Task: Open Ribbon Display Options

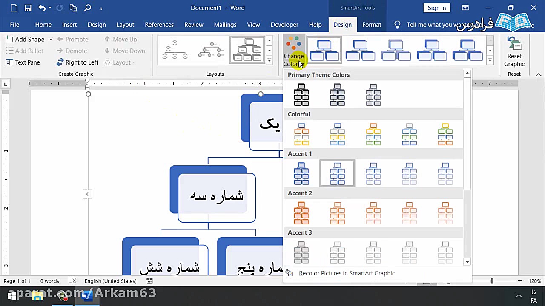Action: pos(465,8)
